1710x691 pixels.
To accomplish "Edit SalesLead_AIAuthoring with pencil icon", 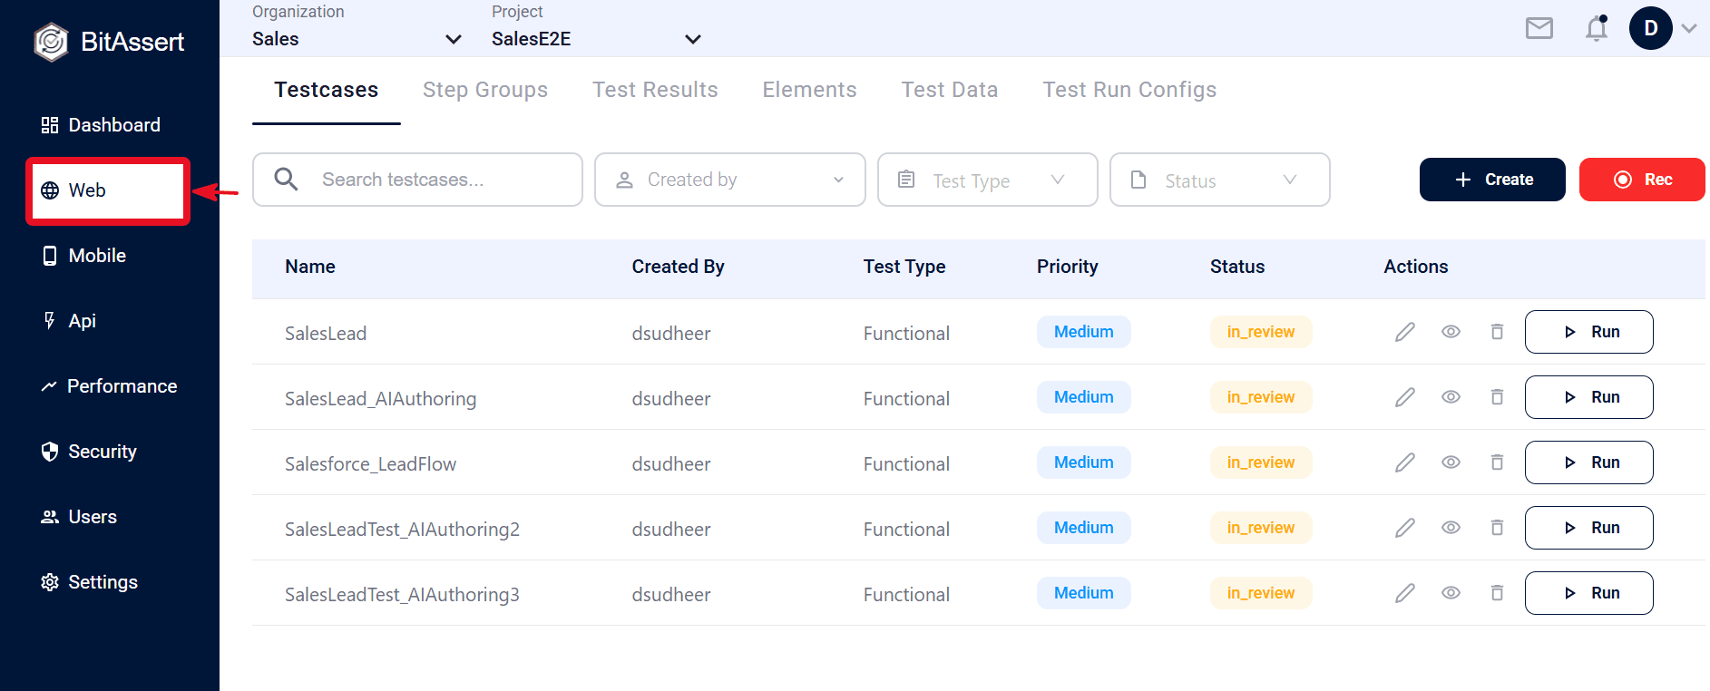I will [x=1405, y=397].
